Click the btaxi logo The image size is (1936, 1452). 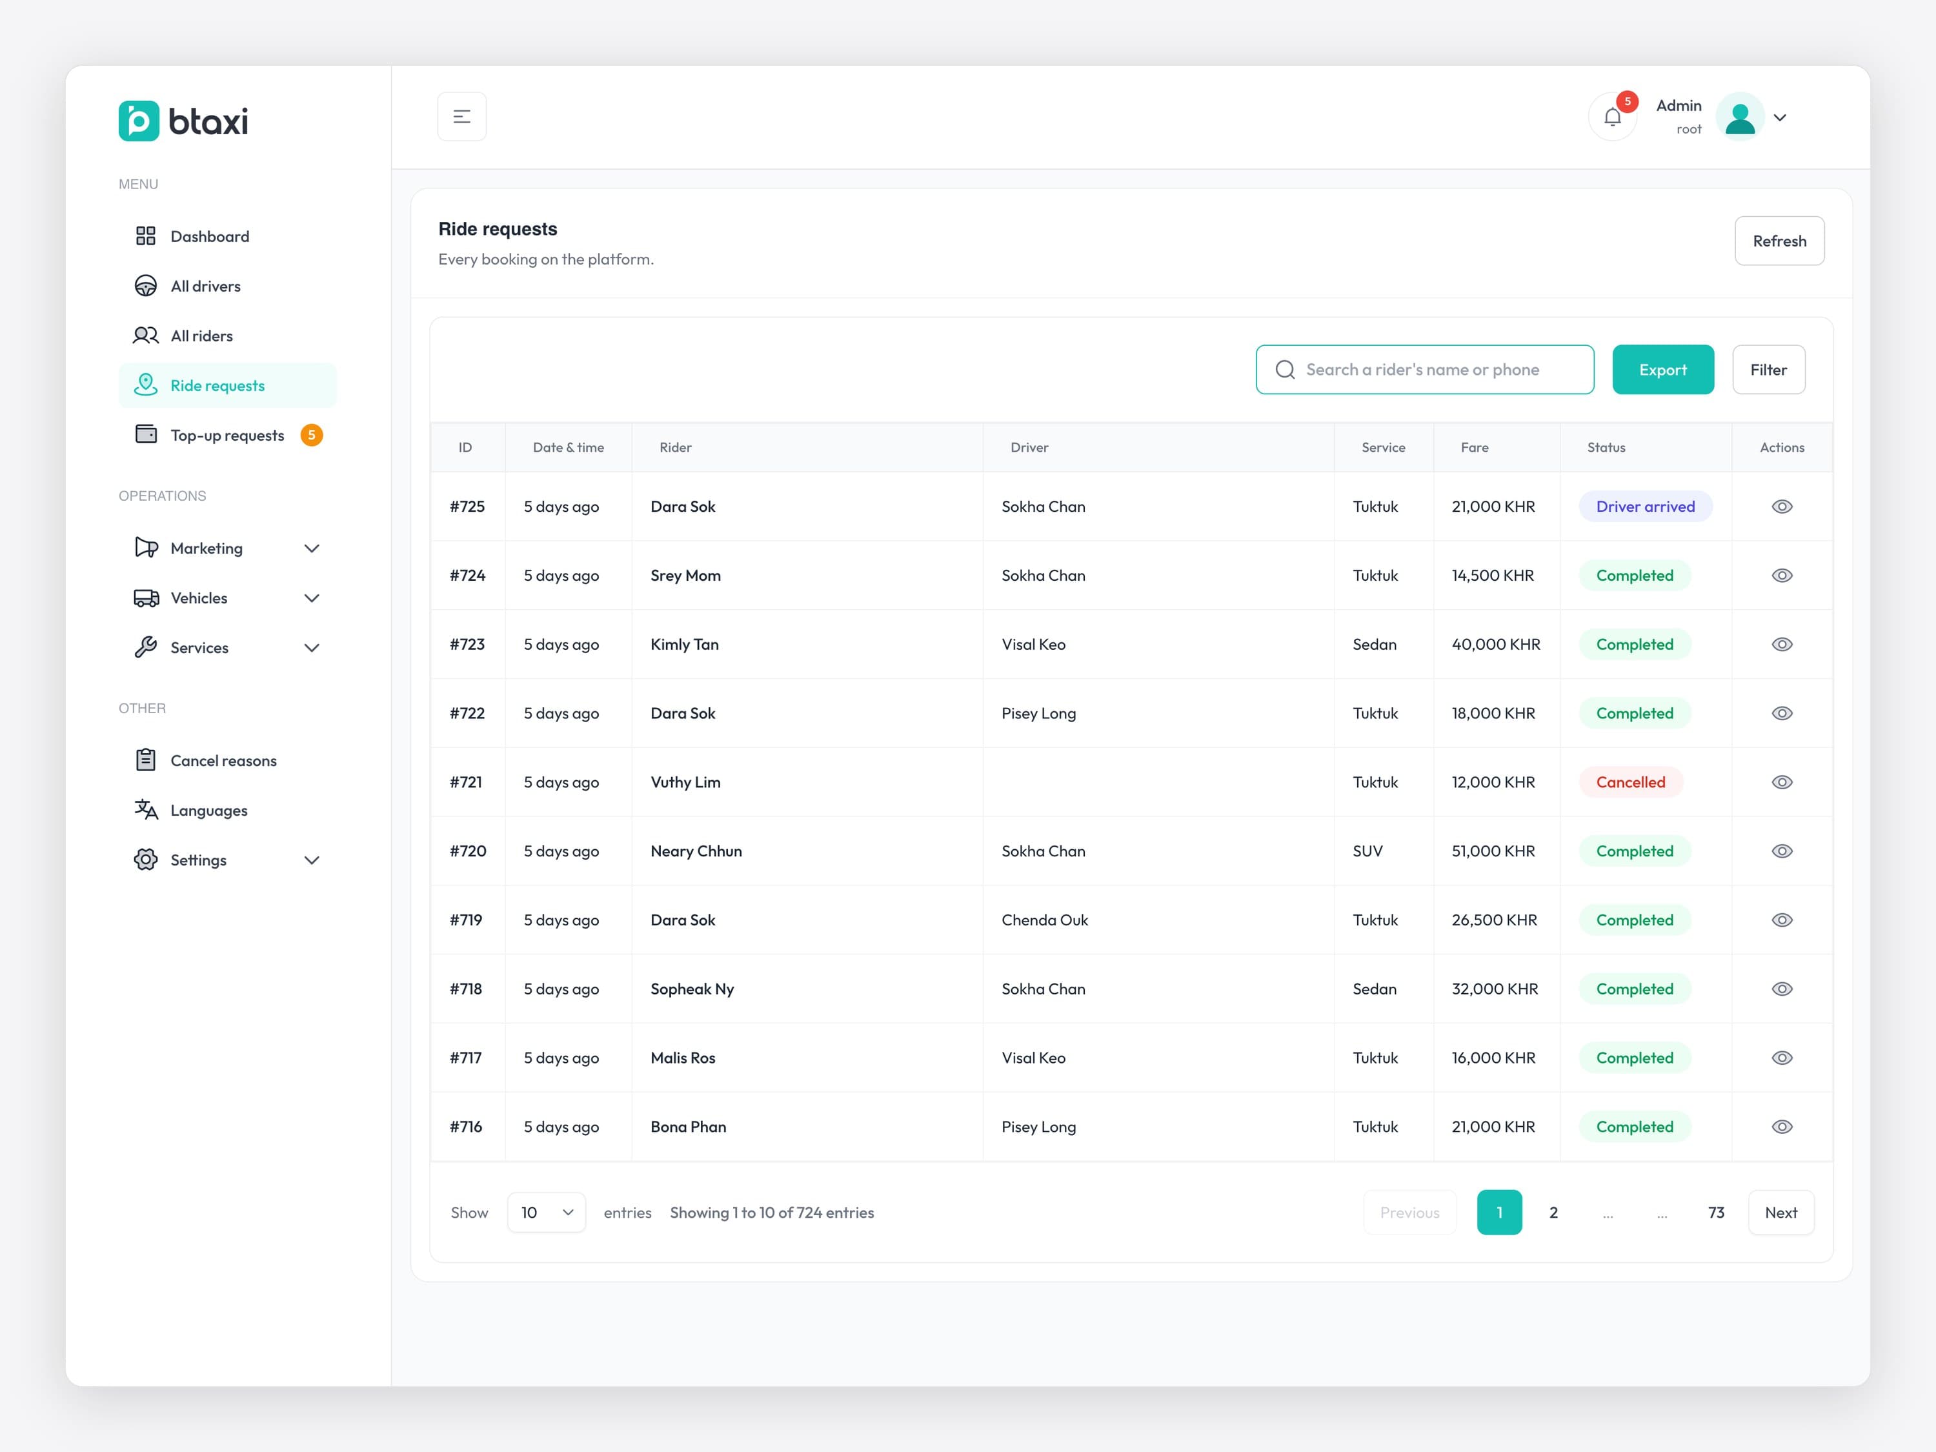[183, 121]
